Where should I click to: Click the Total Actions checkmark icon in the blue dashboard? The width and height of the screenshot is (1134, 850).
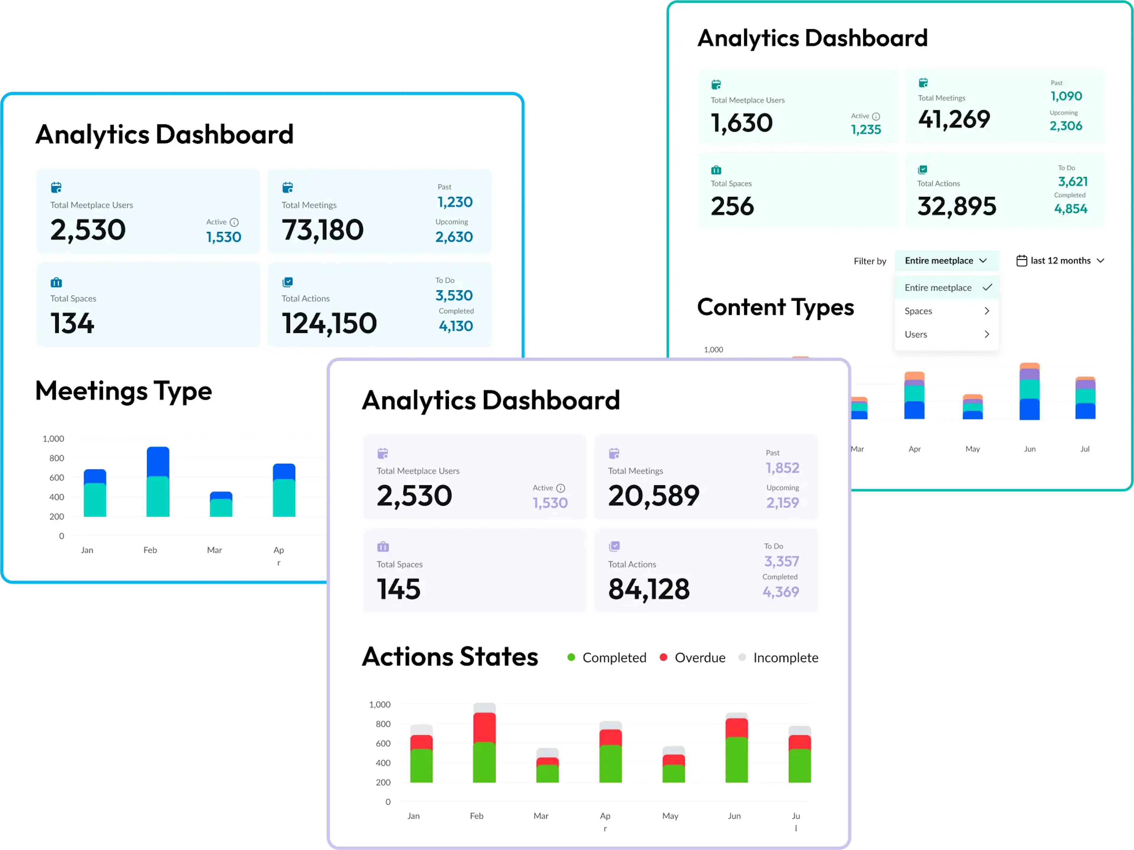click(288, 282)
